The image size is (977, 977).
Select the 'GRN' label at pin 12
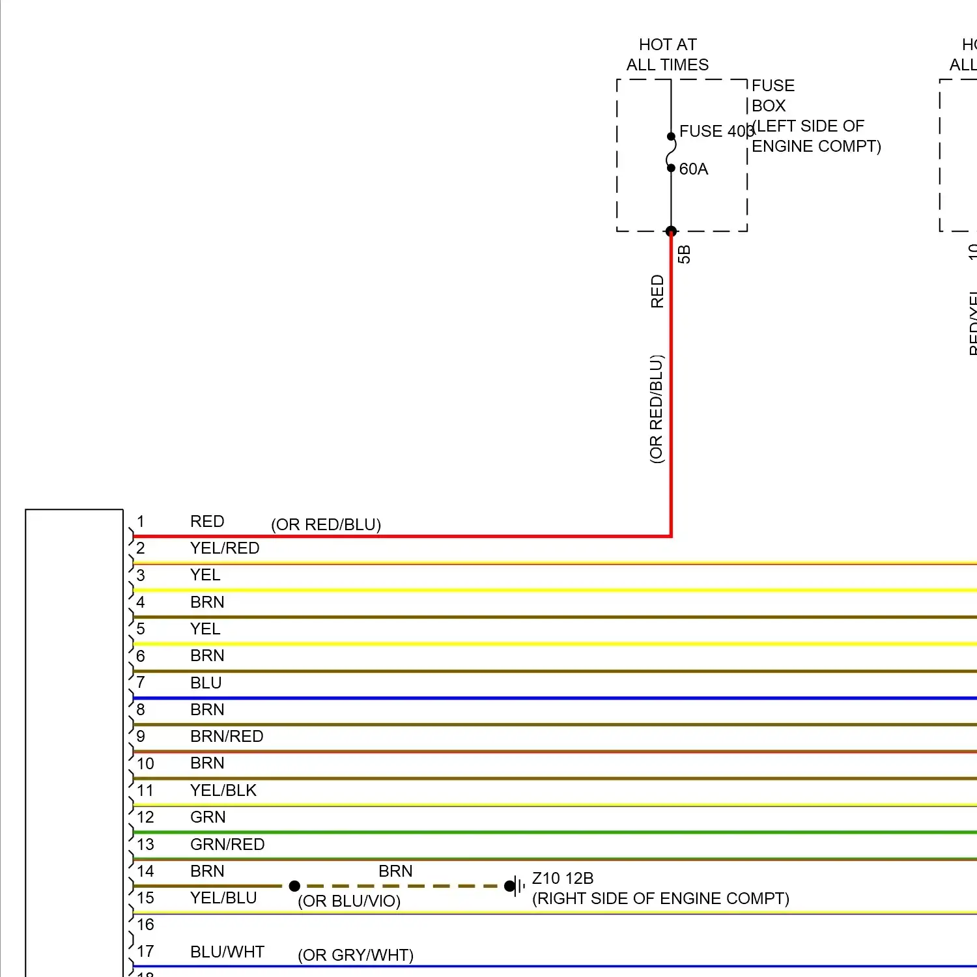tap(208, 817)
